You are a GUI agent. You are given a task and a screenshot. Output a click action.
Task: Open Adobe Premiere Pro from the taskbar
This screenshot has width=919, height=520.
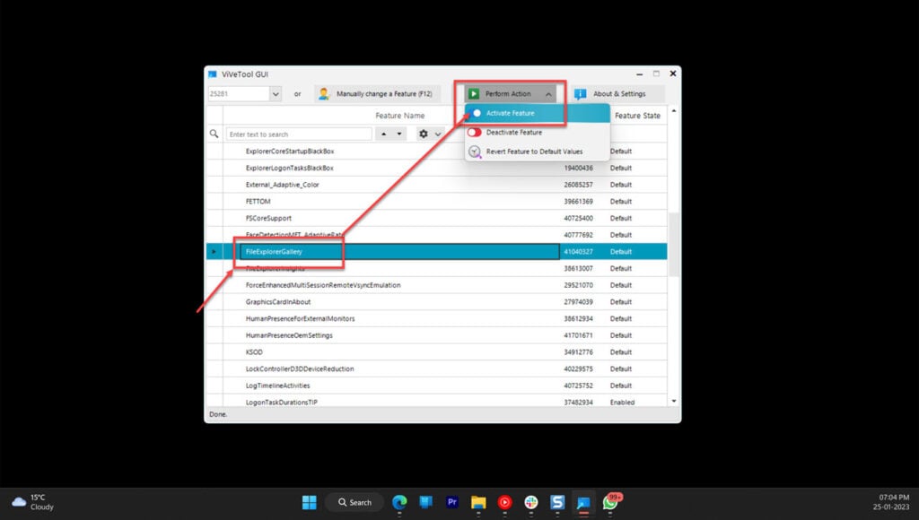[x=452, y=502]
